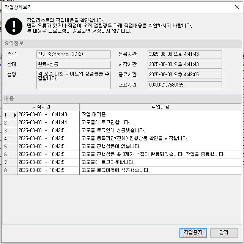Click the time cell in row 3
The width and height of the screenshot is (244, 244).
tap(49, 131)
